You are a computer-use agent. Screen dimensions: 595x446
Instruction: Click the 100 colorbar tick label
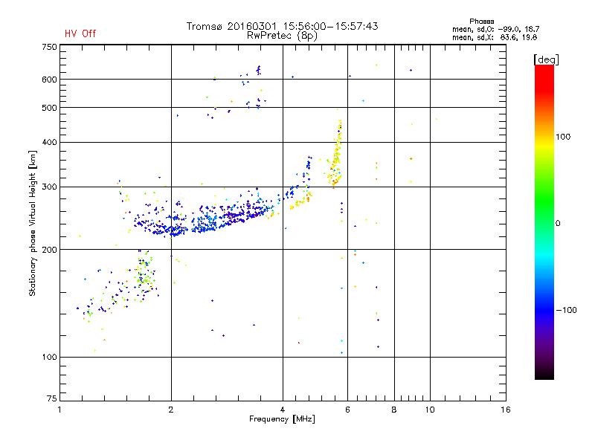[x=563, y=137]
